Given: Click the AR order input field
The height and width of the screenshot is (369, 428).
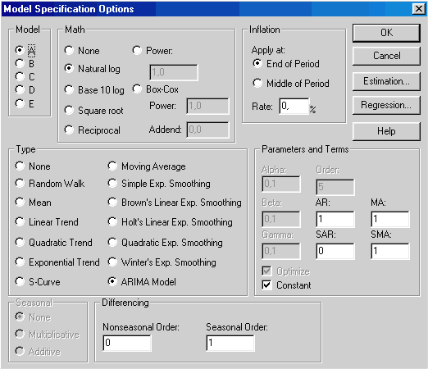Looking at the screenshot, I should [335, 219].
